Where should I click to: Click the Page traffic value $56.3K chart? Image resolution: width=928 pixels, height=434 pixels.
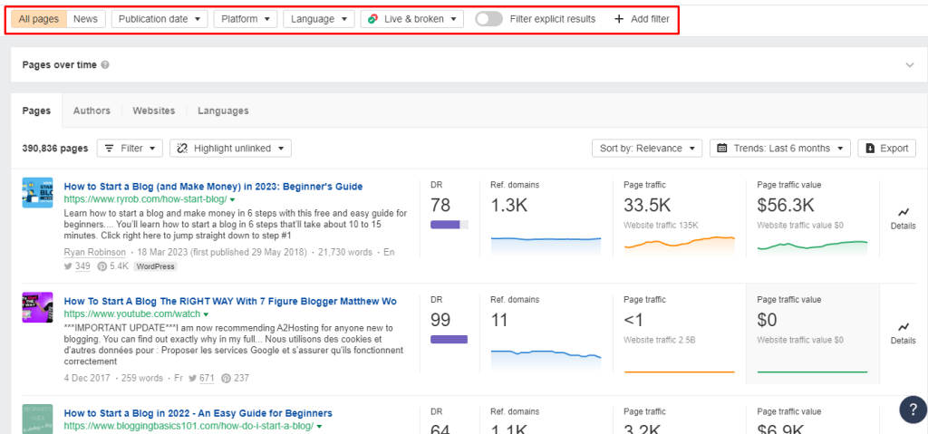(x=812, y=246)
